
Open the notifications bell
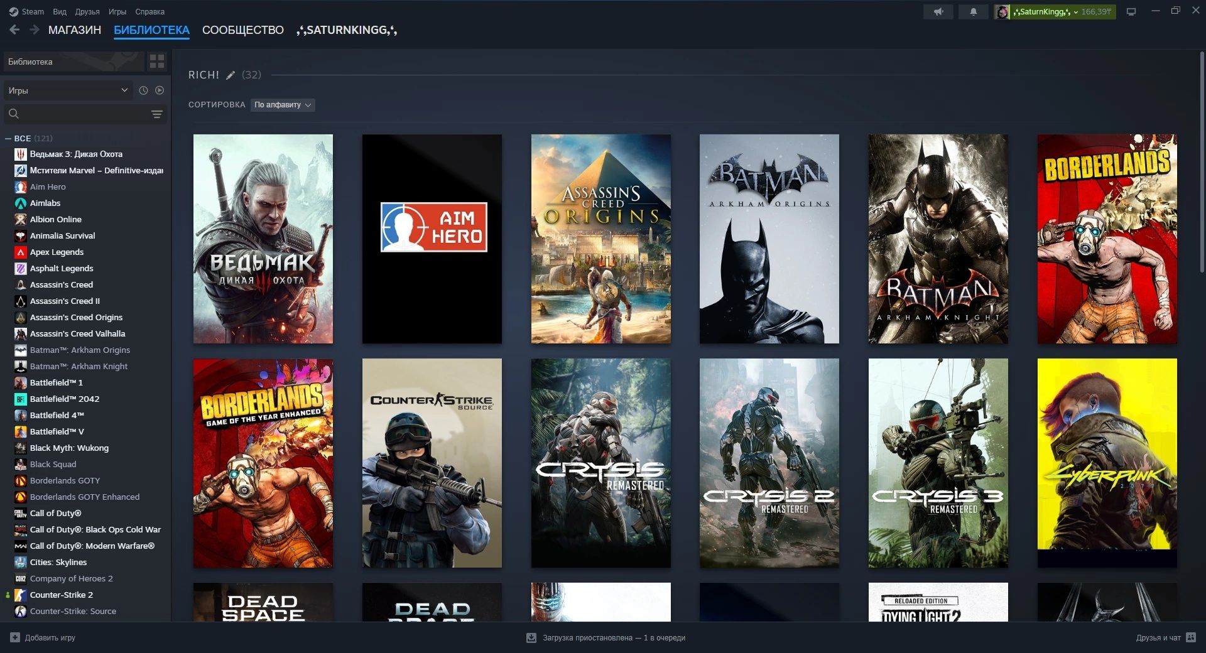974,11
